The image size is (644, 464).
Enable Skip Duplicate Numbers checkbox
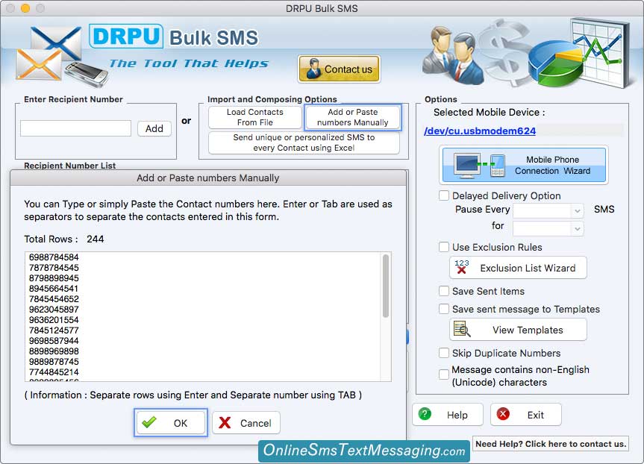[x=444, y=353]
